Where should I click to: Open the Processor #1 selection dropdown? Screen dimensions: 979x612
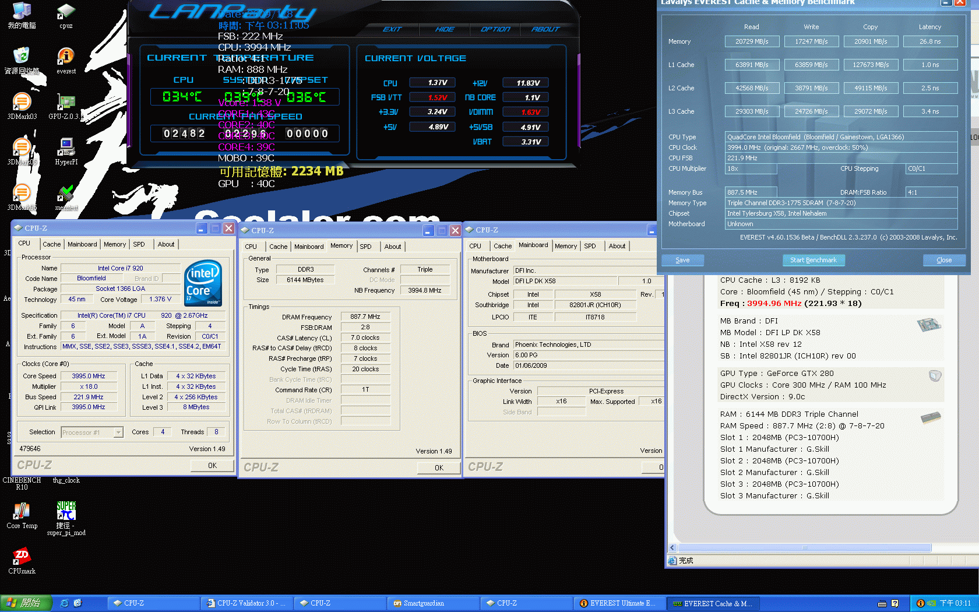pyautogui.click(x=118, y=432)
